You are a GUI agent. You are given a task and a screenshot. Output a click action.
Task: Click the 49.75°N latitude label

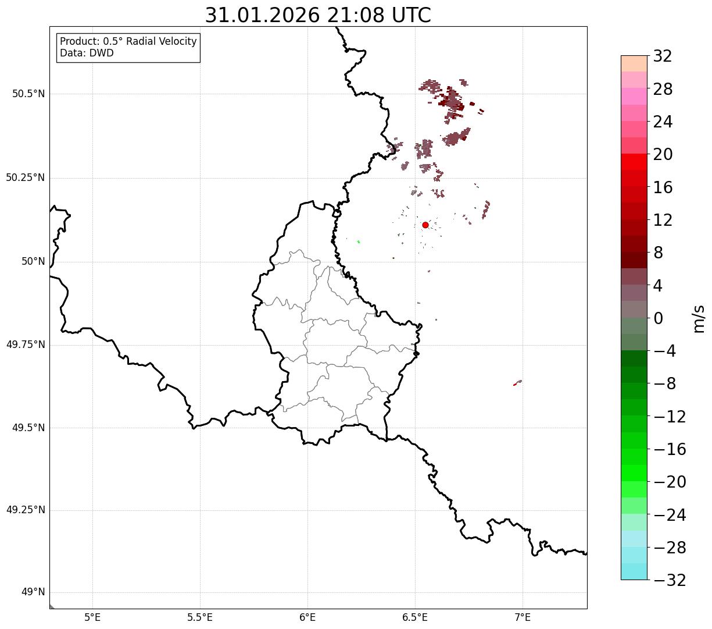click(x=26, y=345)
